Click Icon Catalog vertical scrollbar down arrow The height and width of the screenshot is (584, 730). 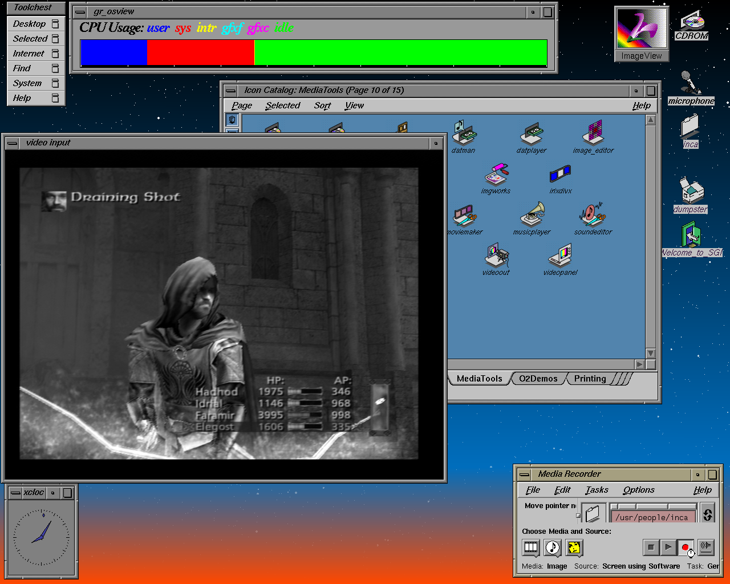[651, 354]
